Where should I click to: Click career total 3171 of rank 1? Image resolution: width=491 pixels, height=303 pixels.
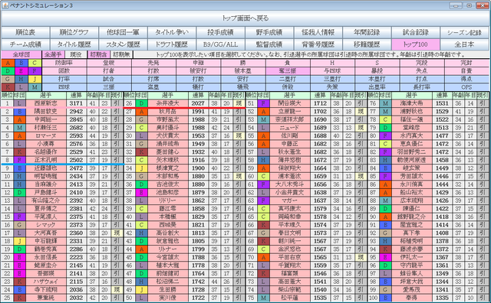[x=77, y=103]
